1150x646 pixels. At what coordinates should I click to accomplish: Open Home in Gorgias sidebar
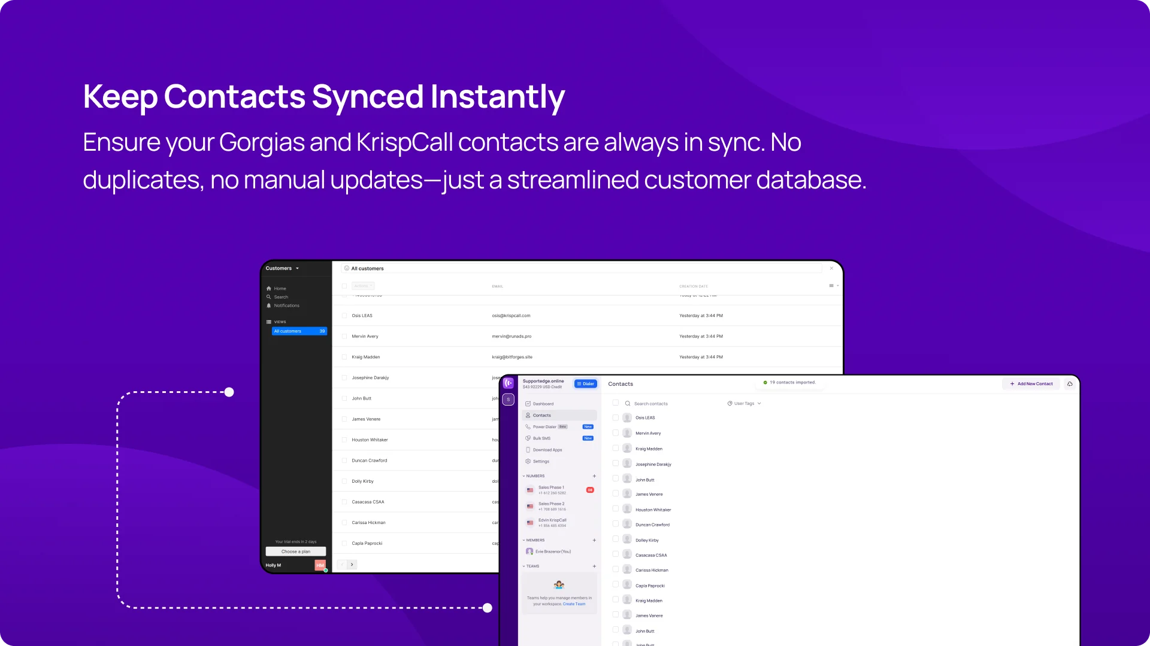point(276,288)
